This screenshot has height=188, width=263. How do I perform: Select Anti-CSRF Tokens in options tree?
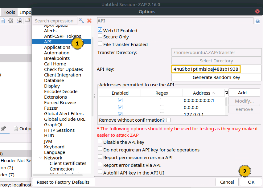coord(63,36)
